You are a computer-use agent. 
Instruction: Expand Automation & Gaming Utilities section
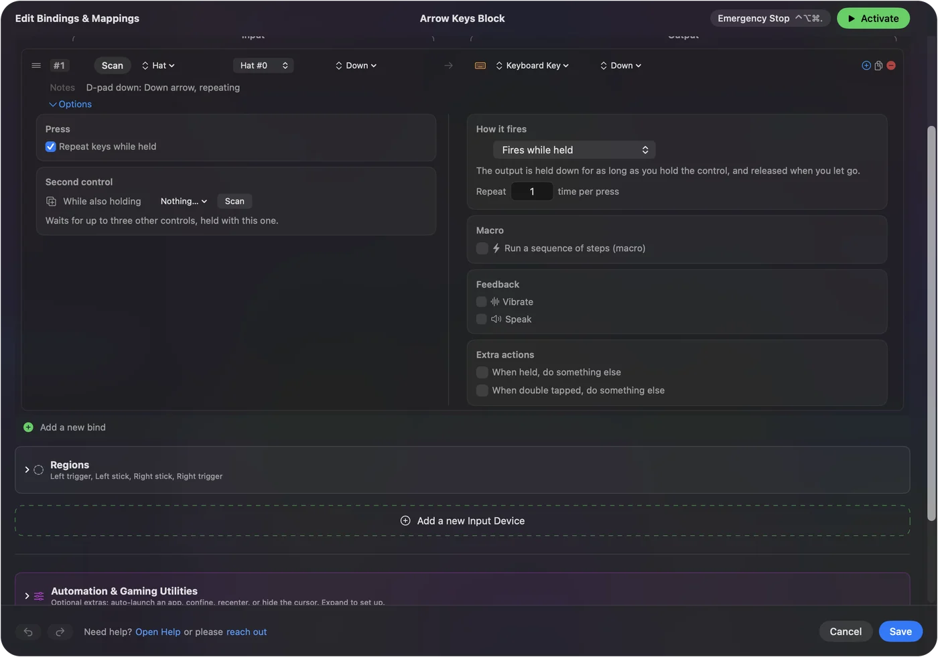(27, 596)
